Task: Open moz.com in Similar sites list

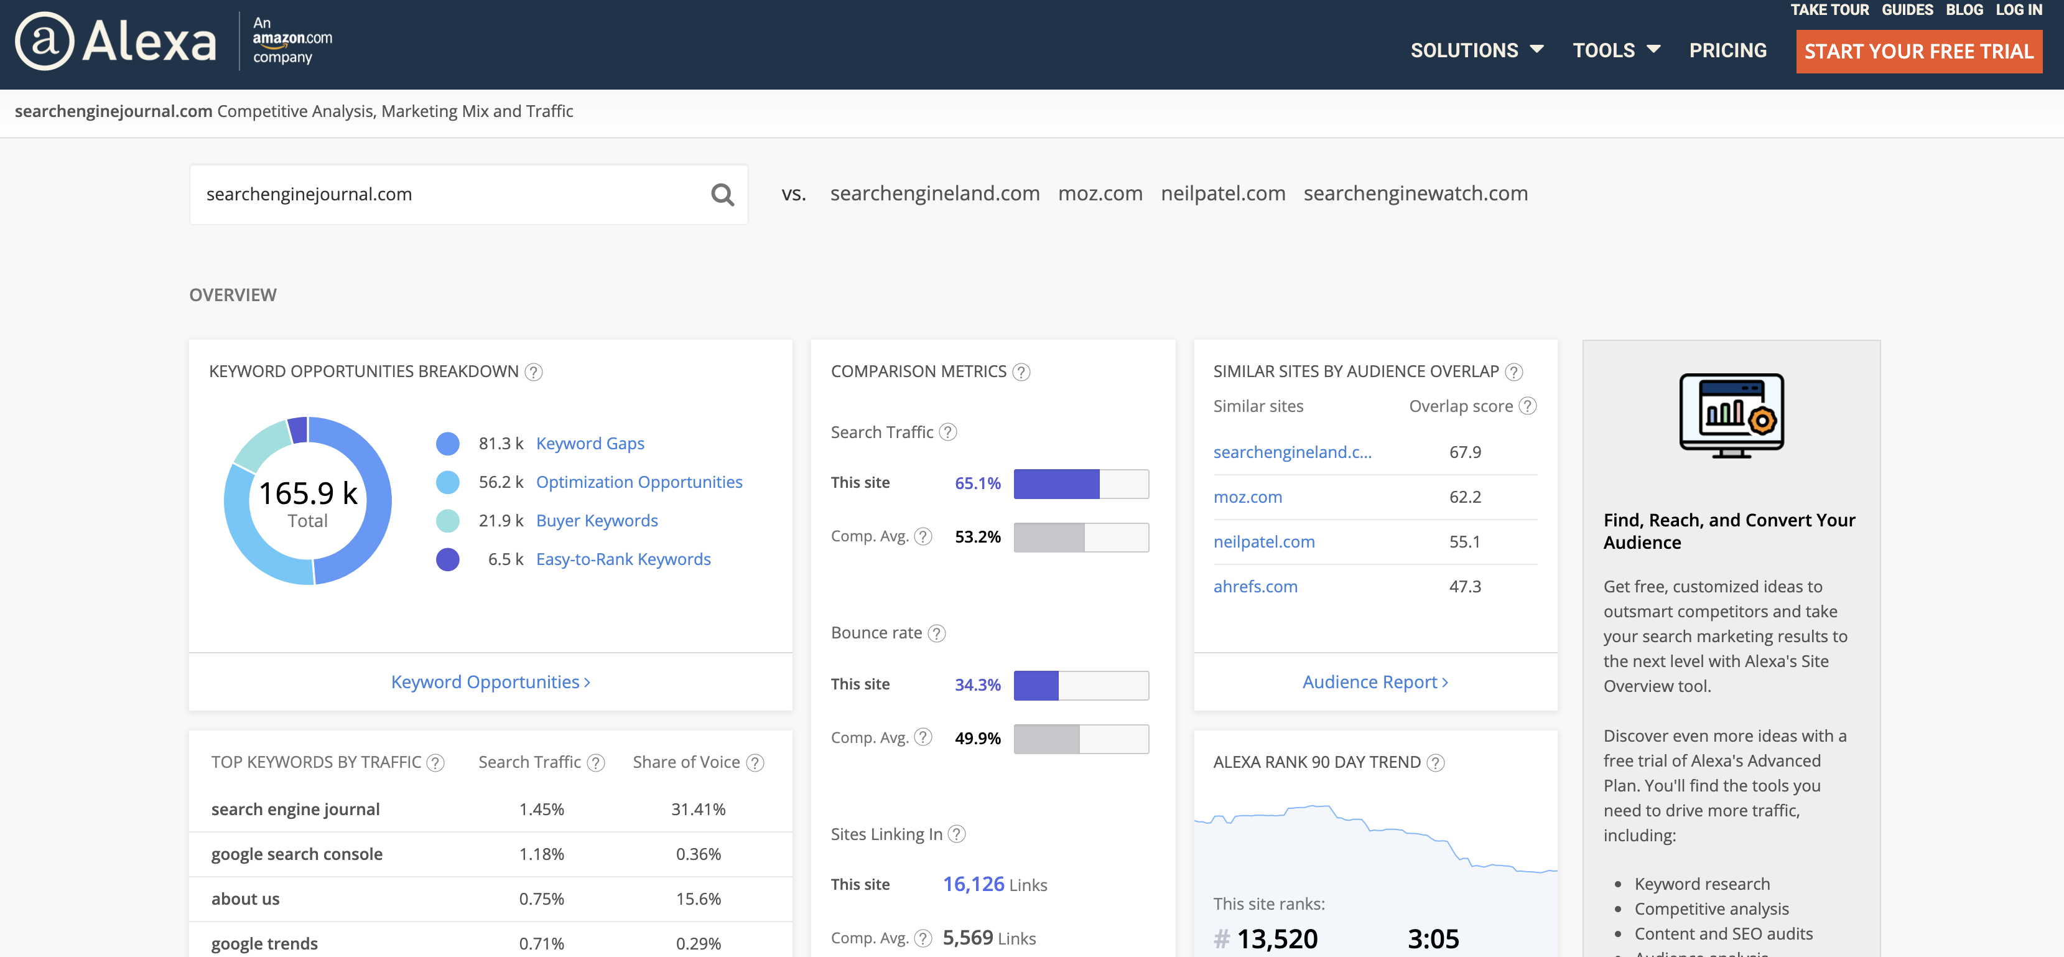Action: [1247, 497]
